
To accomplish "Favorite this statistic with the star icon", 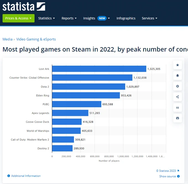I will point(177,65).
